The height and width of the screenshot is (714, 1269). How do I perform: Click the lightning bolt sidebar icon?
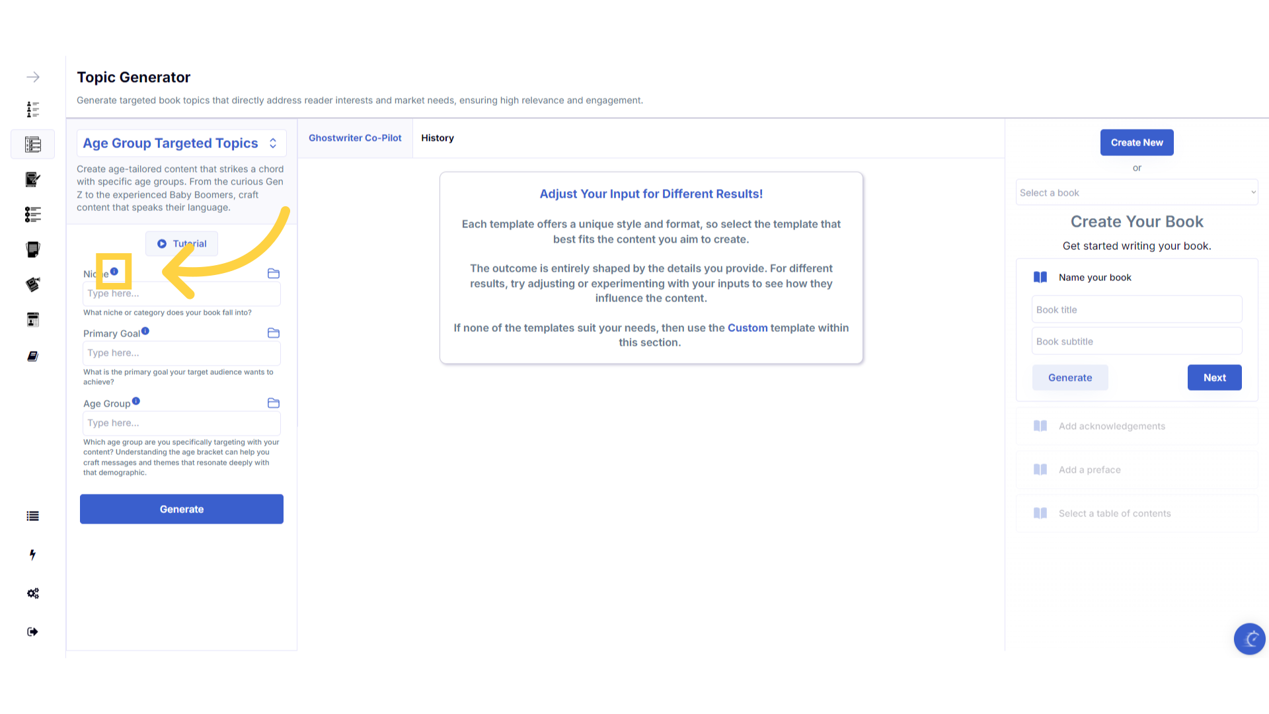click(32, 555)
